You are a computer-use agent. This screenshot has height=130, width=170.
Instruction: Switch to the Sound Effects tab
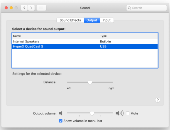(70, 20)
